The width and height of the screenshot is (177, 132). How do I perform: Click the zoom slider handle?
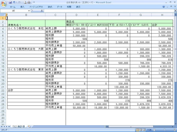tap(165, 130)
